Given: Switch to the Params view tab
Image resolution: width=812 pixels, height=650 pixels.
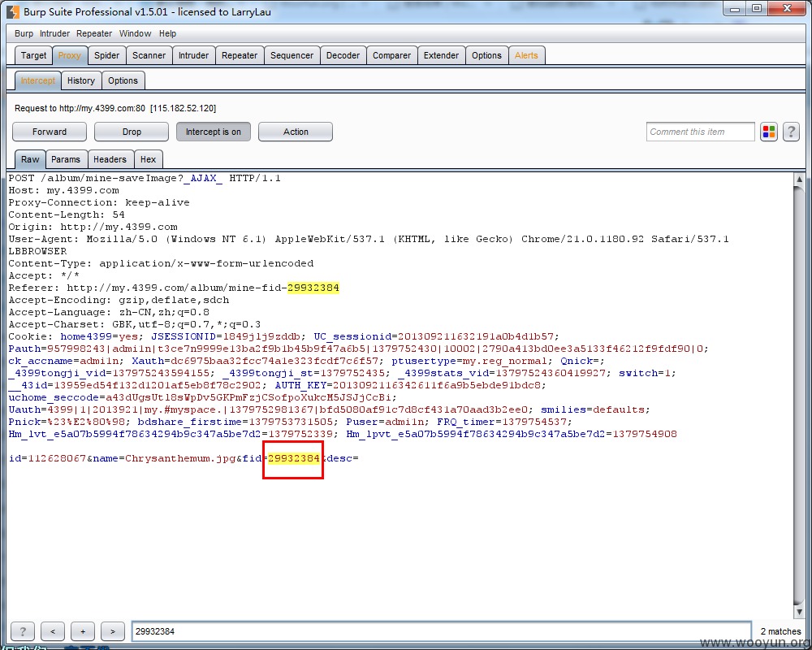Looking at the screenshot, I should click(65, 159).
